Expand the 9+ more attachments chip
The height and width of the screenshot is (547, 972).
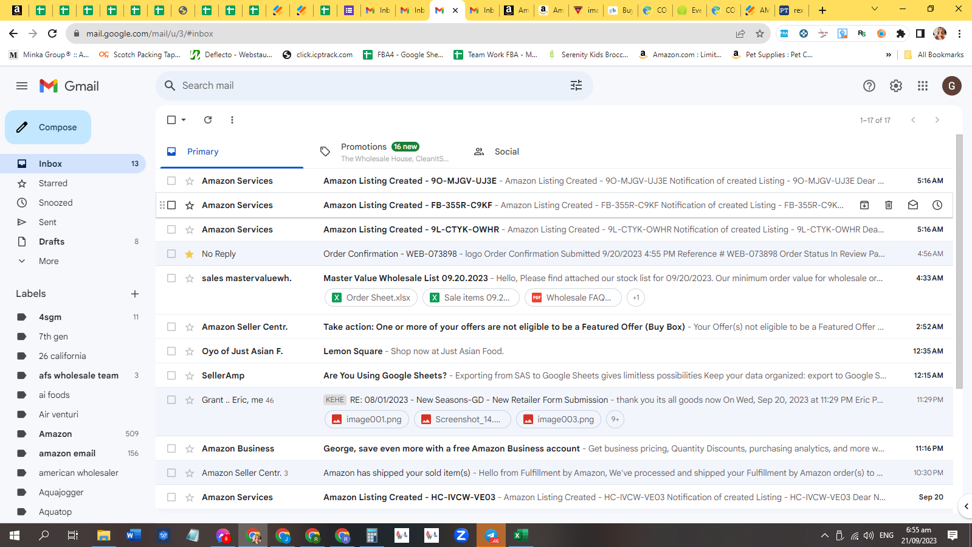(x=615, y=419)
